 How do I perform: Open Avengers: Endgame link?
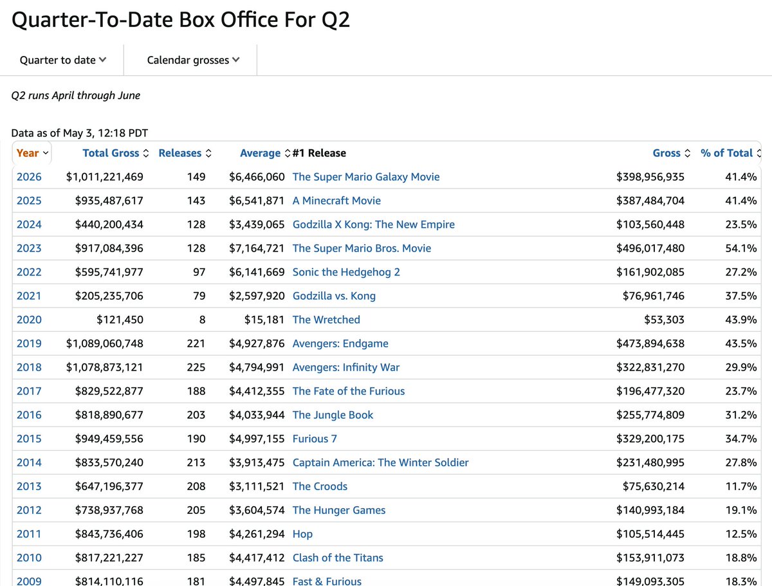point(340,343)
